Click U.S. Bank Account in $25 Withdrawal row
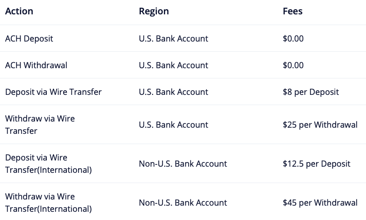366x220 pixels. pos(173,125)
